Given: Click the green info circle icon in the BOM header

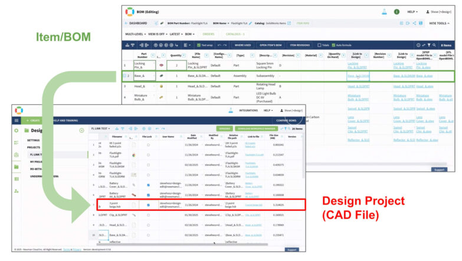Looking at the screenshot, I should point(397,12).
